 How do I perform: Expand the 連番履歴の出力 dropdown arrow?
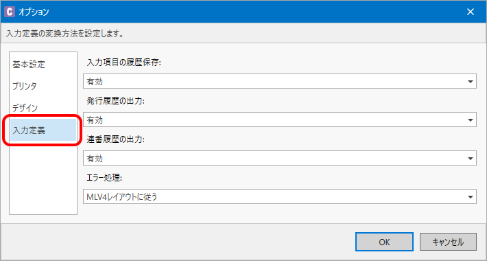tap(471, 159)
